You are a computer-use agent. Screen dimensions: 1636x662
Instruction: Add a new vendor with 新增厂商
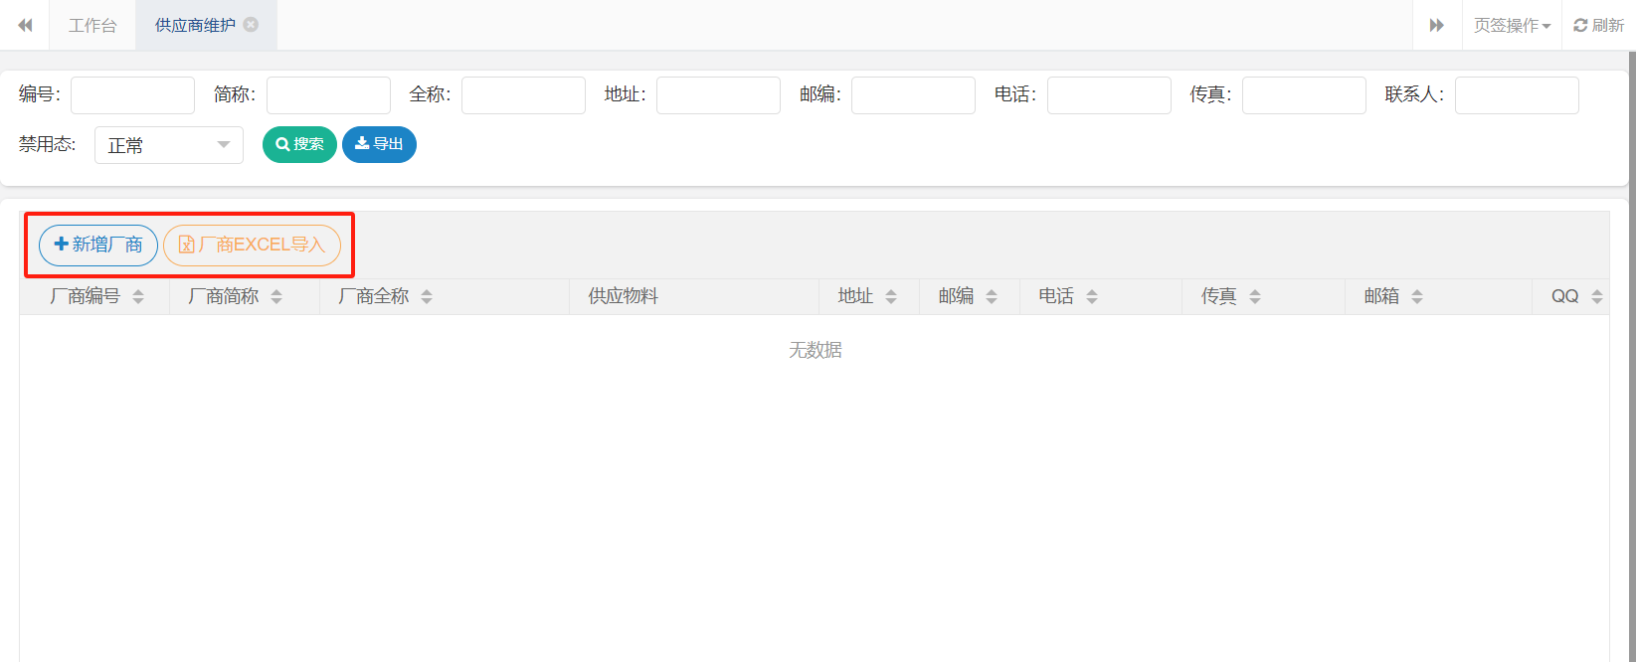pyautogui.click(x=98, y=245)
